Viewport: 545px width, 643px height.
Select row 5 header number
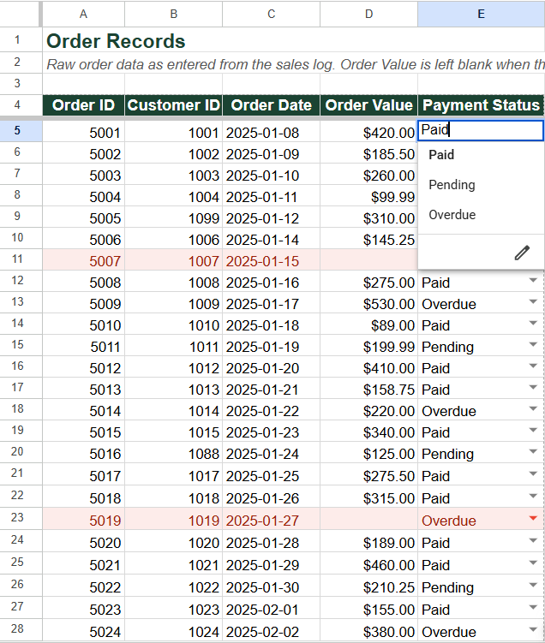[17, 131]
